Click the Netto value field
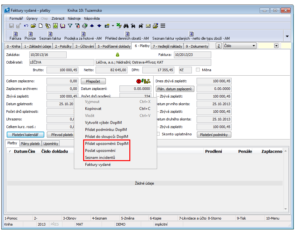 (x=112, y=70)
